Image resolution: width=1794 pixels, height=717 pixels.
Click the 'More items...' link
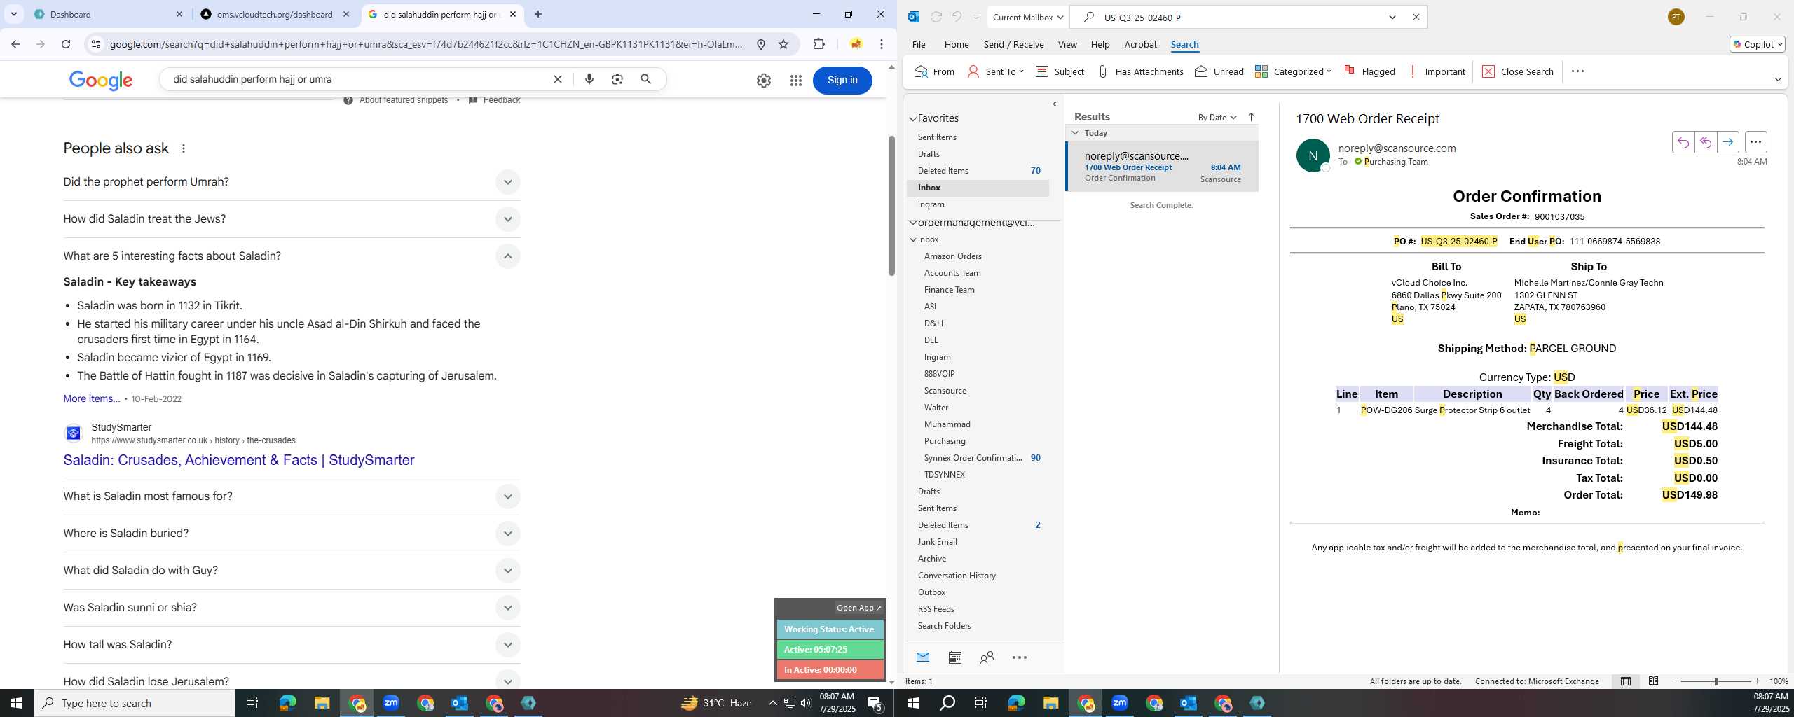pyautogui.click(x=91, y=398)
